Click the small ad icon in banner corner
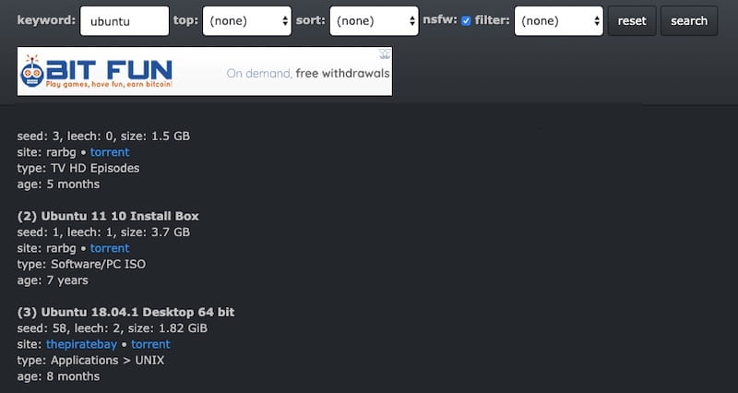 [385, 54]
